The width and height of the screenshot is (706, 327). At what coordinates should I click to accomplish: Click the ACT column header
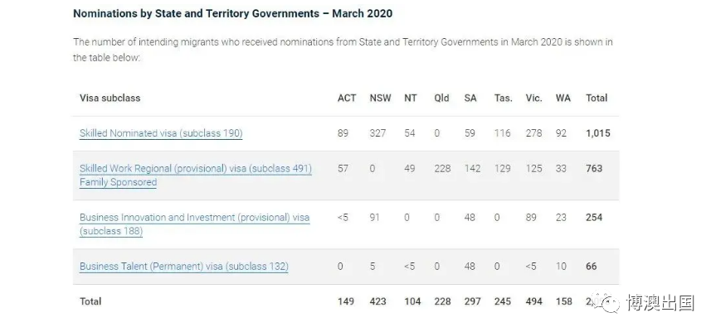347,98
